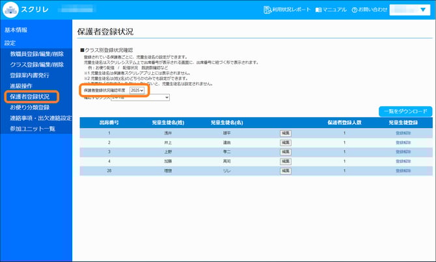Screen dimensions: 436x262
Task: Open 連絡事項・出欠連絡設定 menu item
Action: click(x=41, y=118)
